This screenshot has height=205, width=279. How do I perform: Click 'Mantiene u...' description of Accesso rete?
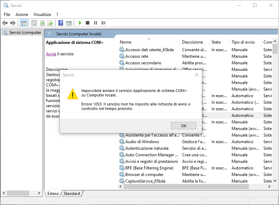194,56
